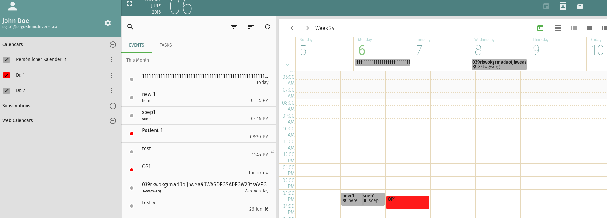Viewport: 607px width, 218px height.
Task: Click the search magnifier icon
Action: coord(130,27)
